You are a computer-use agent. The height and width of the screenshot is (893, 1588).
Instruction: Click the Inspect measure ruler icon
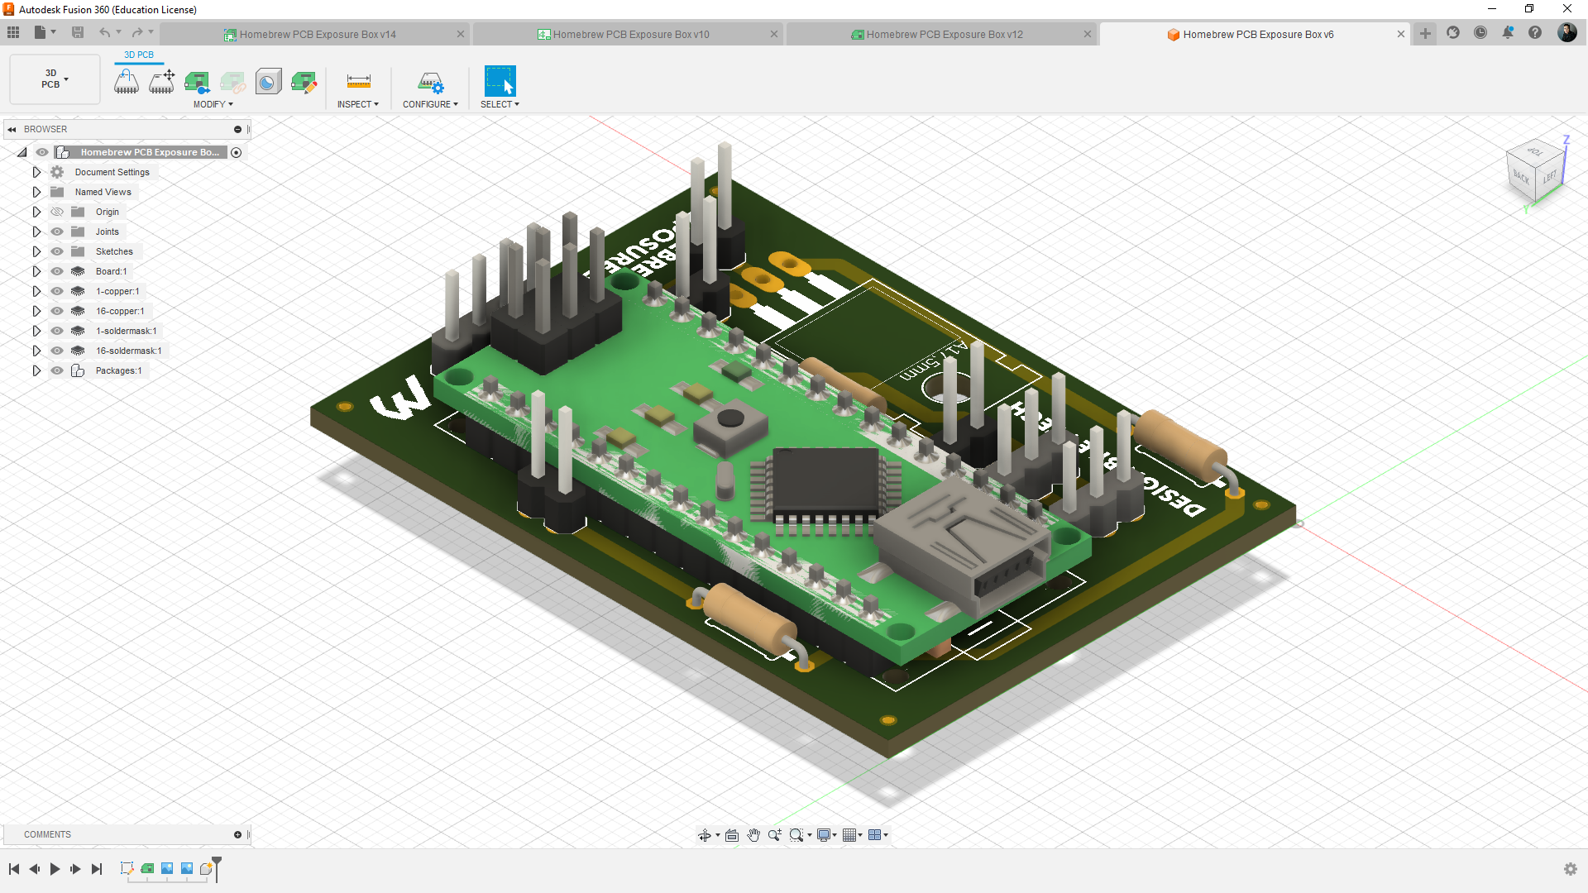(358, 81)
